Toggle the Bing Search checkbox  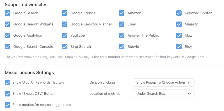click(65, 46)
